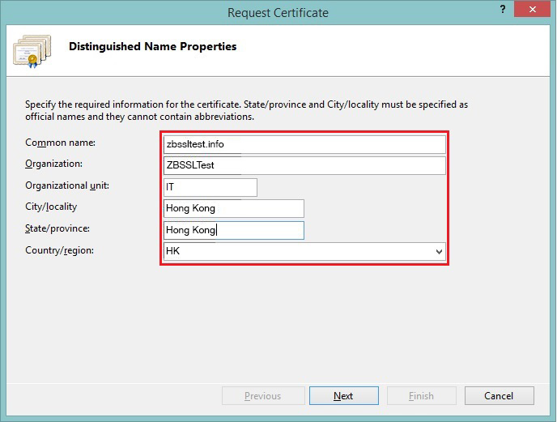Click the Common name label
This screenshot has height=422, width=557.
(x=60, y=143)
